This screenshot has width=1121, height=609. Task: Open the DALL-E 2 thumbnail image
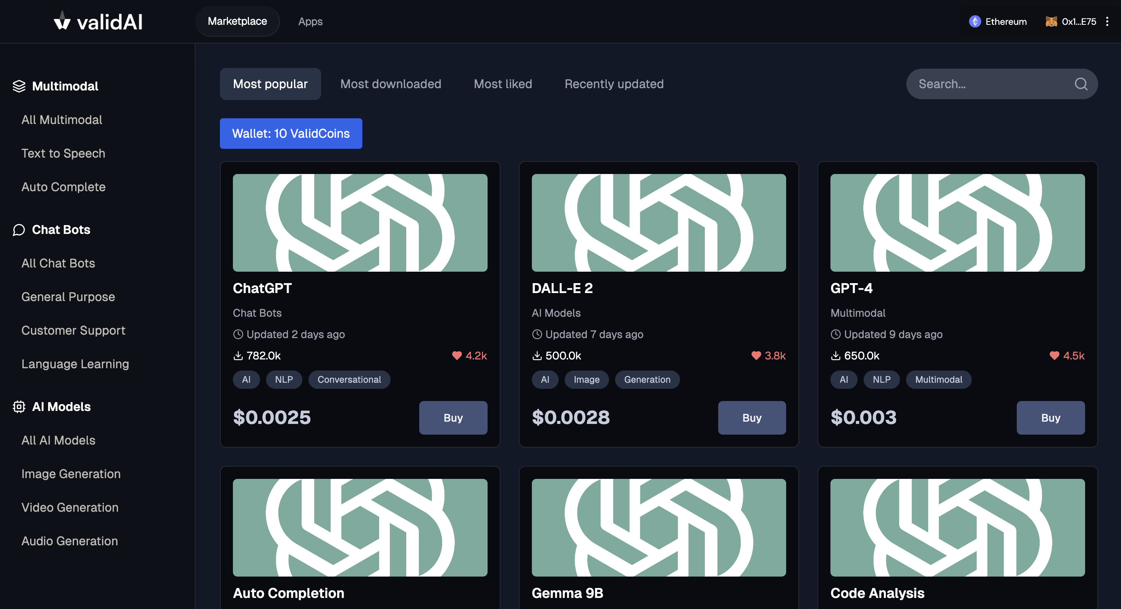(658, 223)
